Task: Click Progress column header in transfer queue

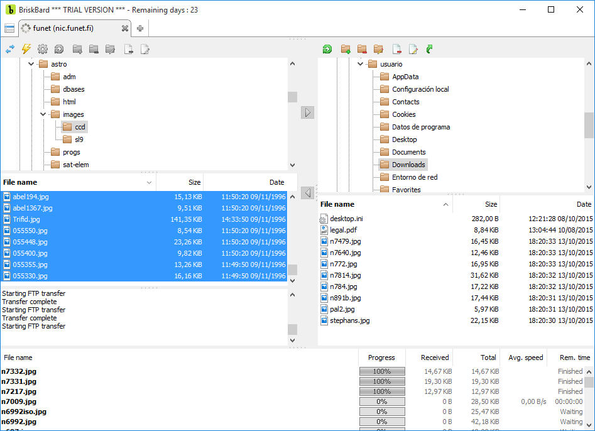Action: coord(382,357)
